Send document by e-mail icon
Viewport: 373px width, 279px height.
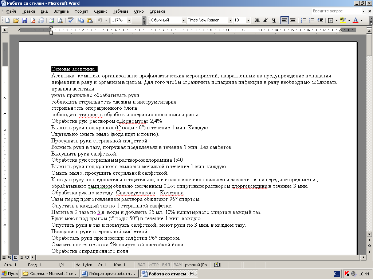[x=41, y=20]
